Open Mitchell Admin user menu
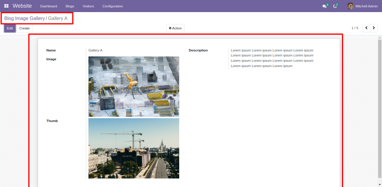 click(363, 6)
